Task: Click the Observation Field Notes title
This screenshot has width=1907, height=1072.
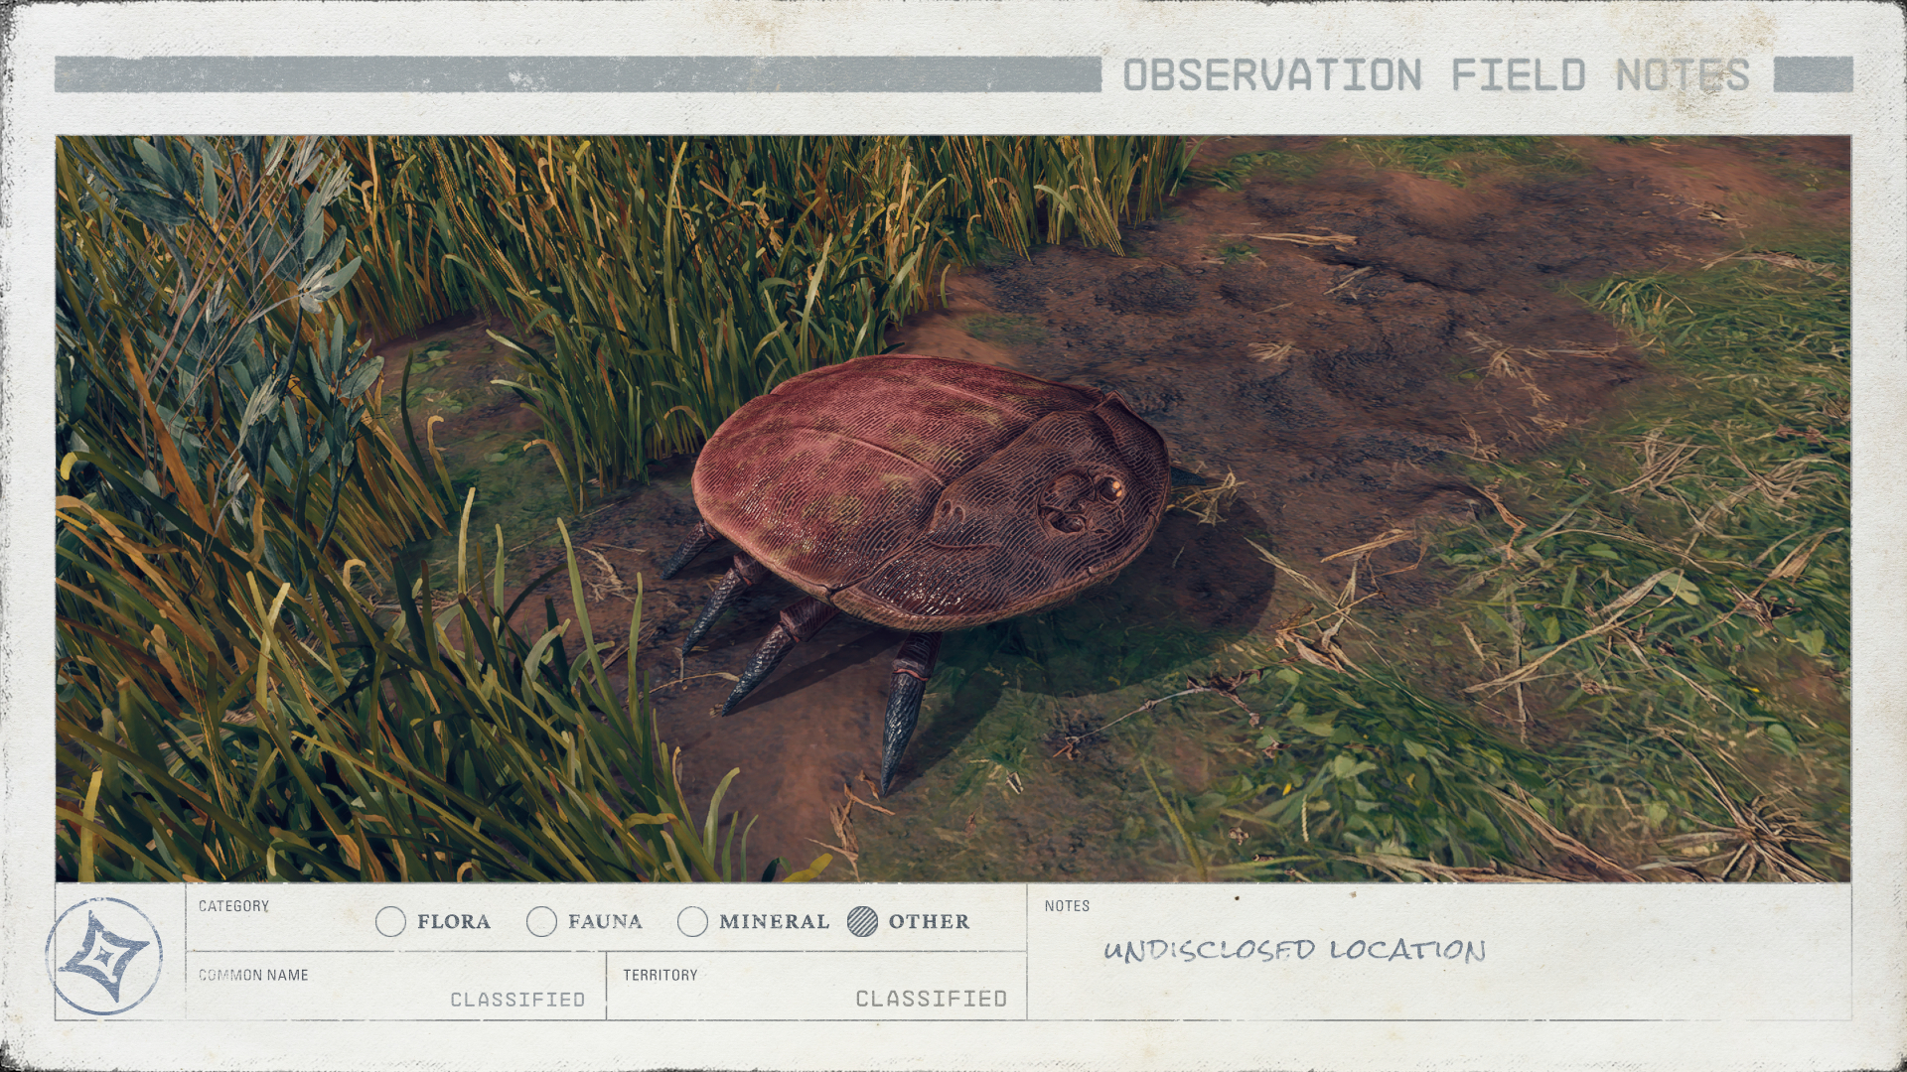Action: click(1436, 75)
